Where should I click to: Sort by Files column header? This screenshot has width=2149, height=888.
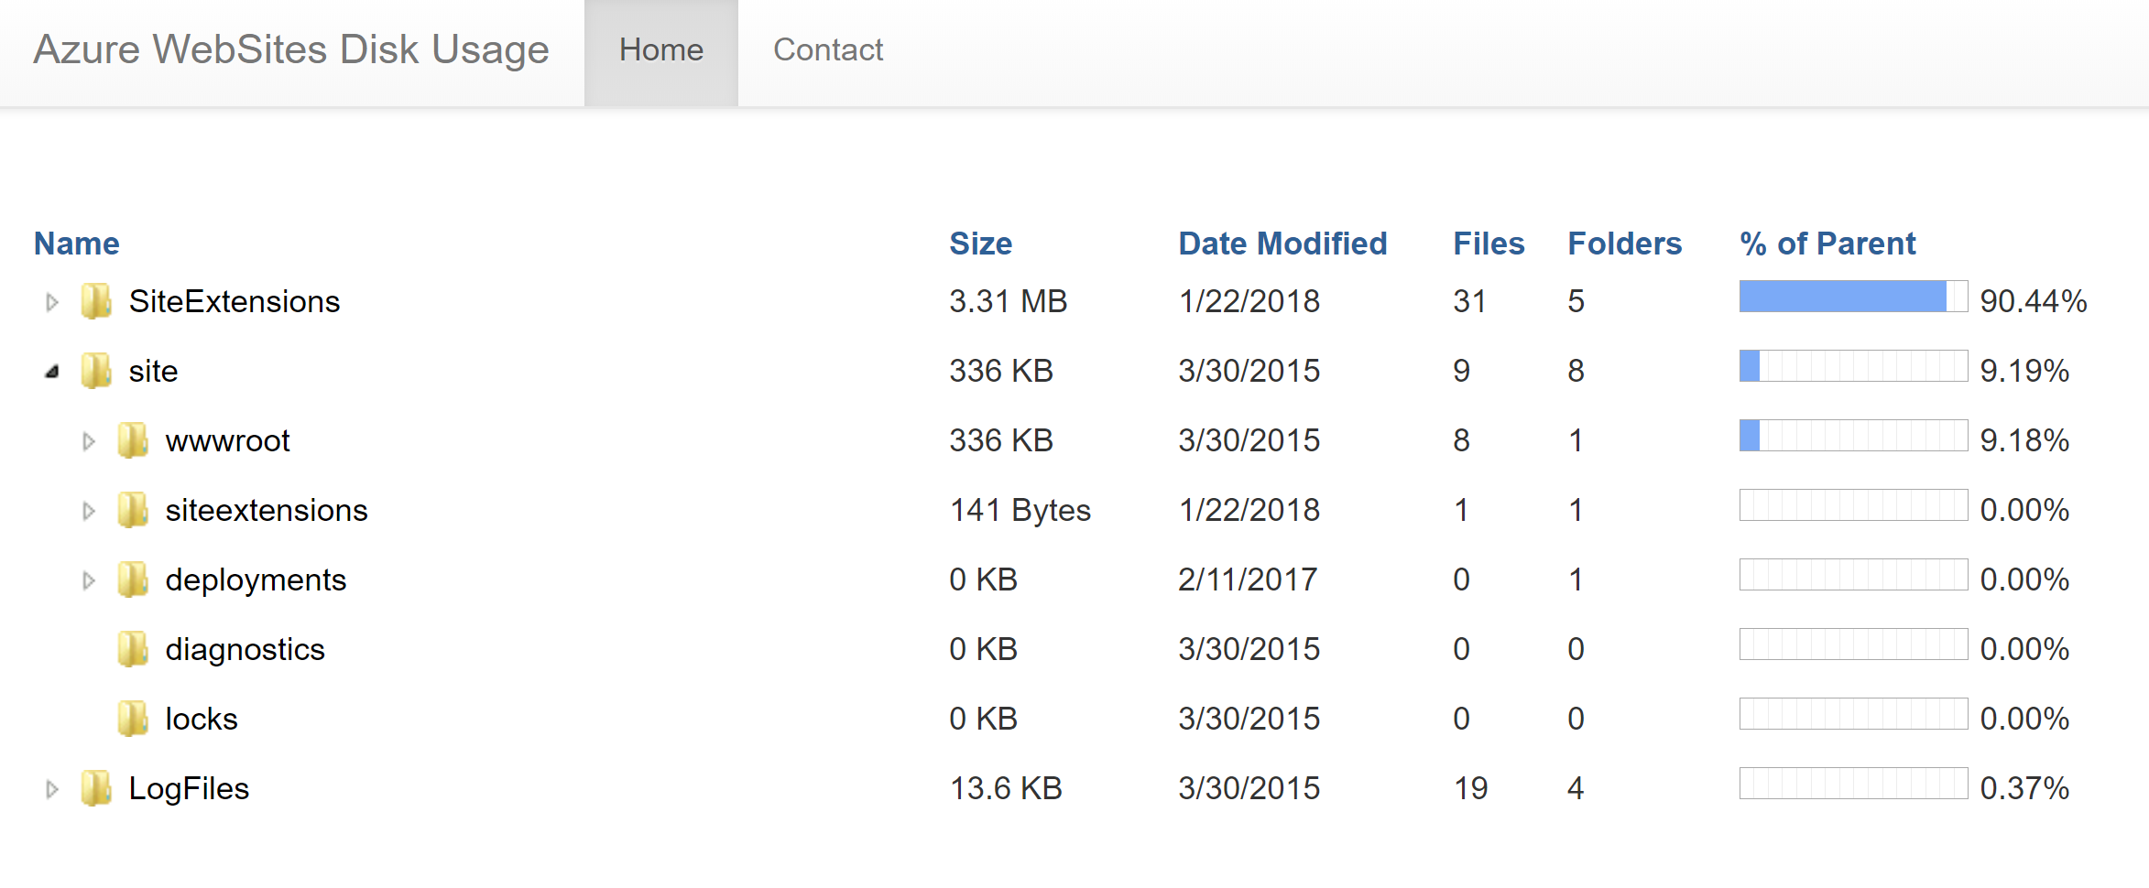click(x=1489, y=244)
